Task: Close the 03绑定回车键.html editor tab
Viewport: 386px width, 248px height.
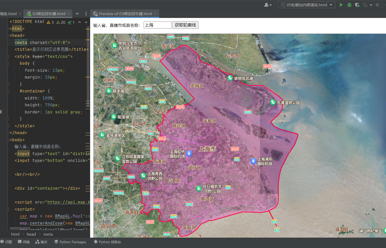Action: pos(69,14)
